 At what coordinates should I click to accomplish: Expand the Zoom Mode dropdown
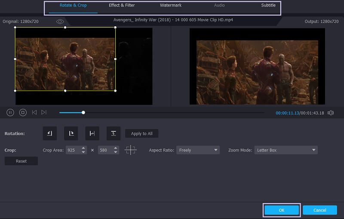pos(286,150)
